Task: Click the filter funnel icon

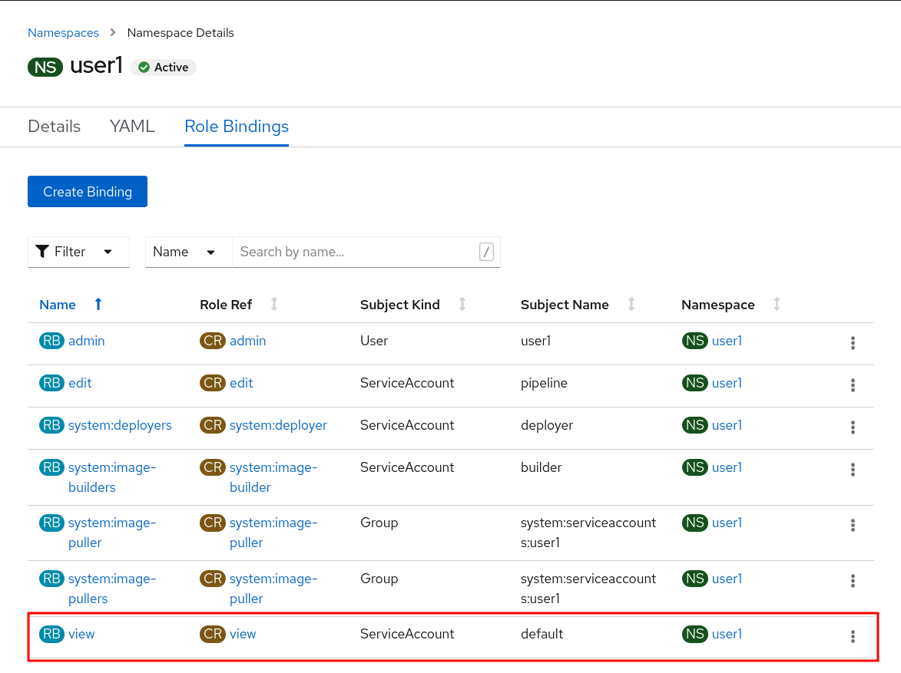Action: (x=43, y=251)
